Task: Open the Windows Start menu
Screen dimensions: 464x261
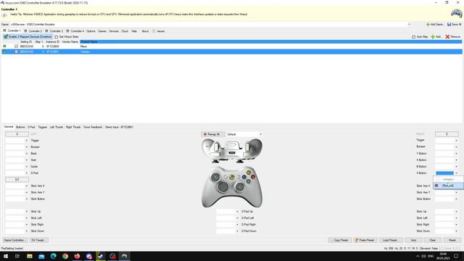Action: [x=6, y=256]
